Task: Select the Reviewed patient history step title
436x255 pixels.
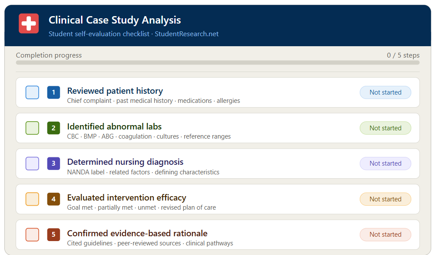Action: point(115,91)
